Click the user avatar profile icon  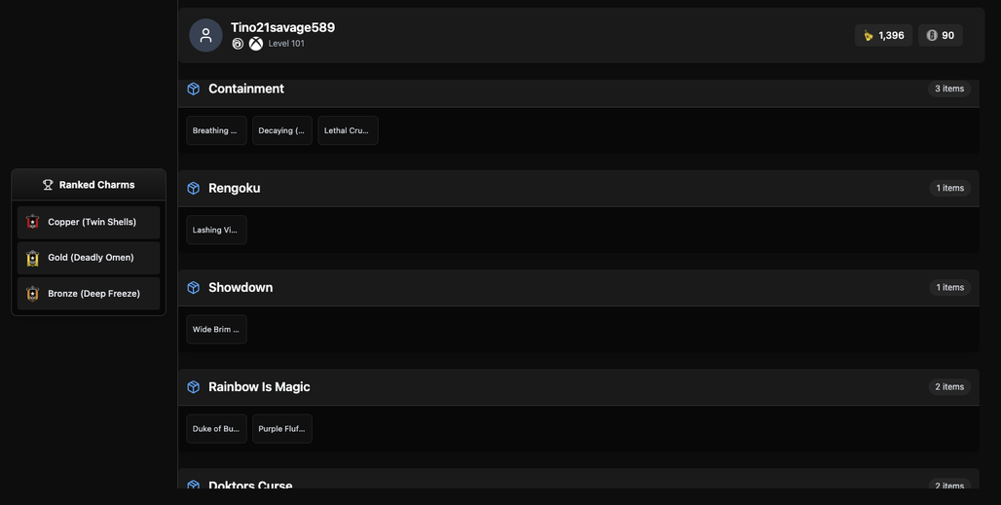[205, 36]
